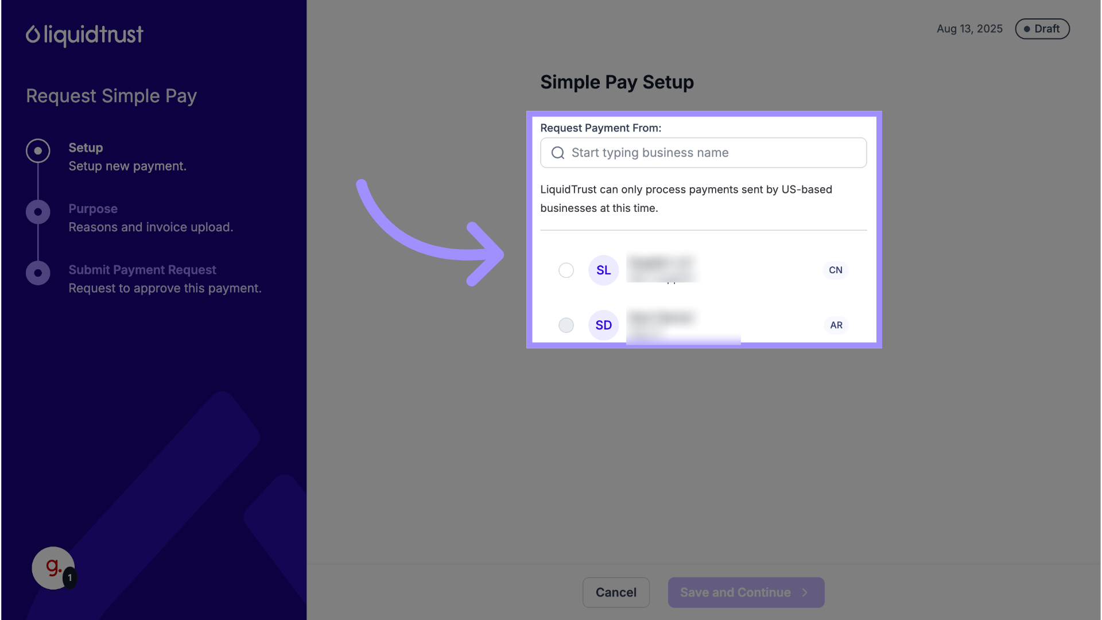Screen dimensions: 1102x620
Task: Click chevron arrow on Save and Continue
Action: pos(805,592)
